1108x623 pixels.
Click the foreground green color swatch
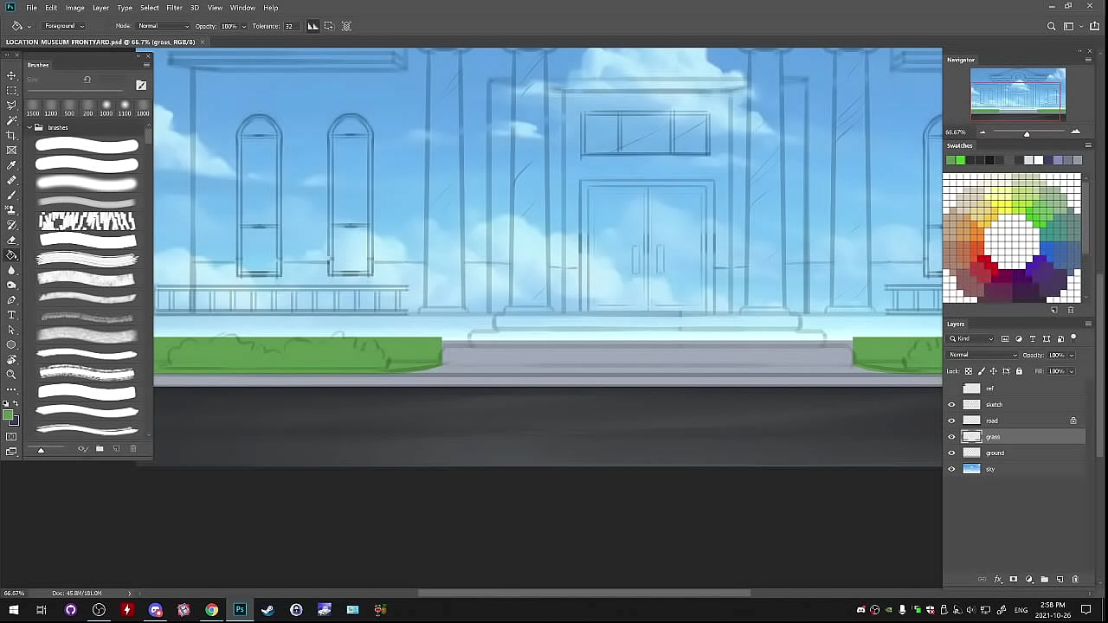coord(9,416)
